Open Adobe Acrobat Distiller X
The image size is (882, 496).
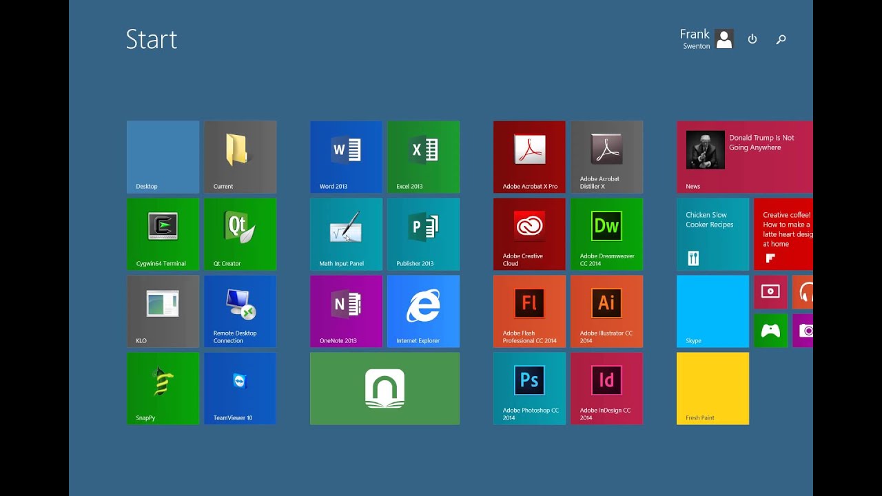(x=606, y=157)
